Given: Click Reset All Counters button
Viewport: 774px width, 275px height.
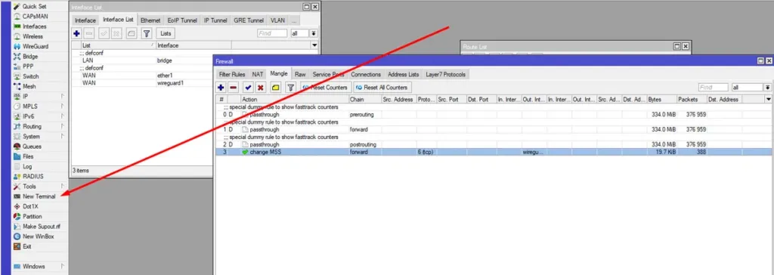Looking at the screenshot, I should pos(382,88).
